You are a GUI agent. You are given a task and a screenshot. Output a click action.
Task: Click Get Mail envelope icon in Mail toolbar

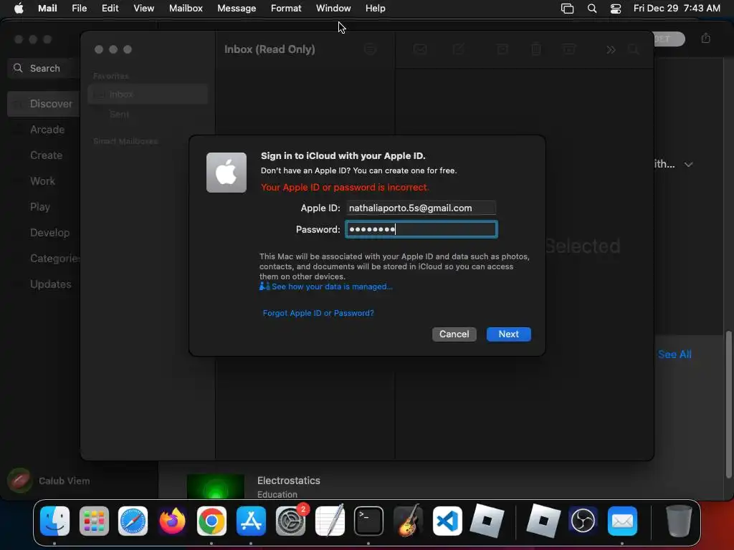click(x=420, y=49)
